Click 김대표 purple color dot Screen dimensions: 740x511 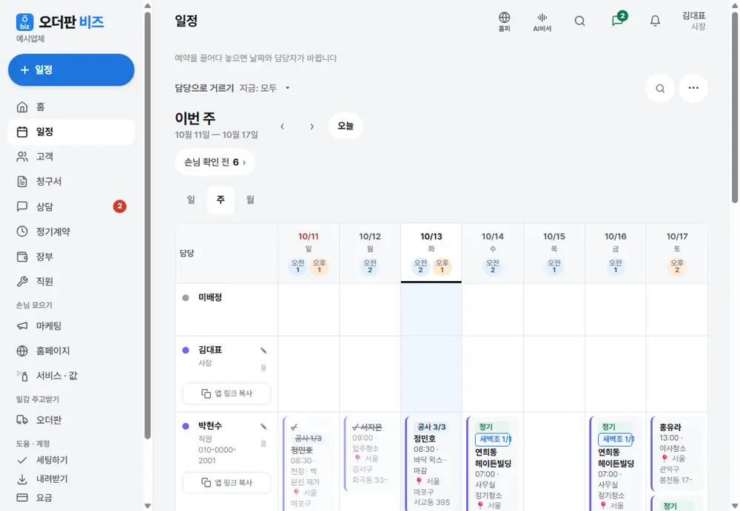tap(186, 350)
